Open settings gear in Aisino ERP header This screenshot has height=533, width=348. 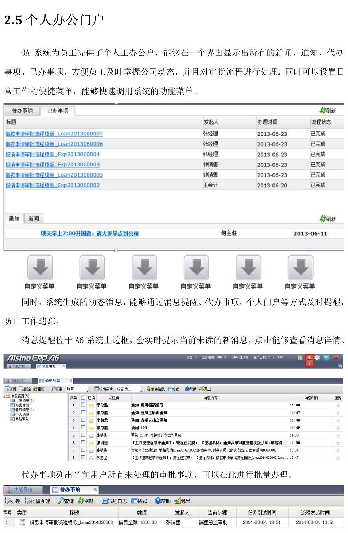[317, 358]
